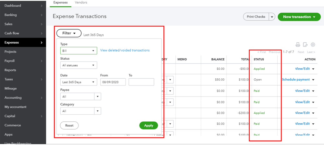The image size is (324, 146).
Task: Open Accounting section
Action: point(23,98)
